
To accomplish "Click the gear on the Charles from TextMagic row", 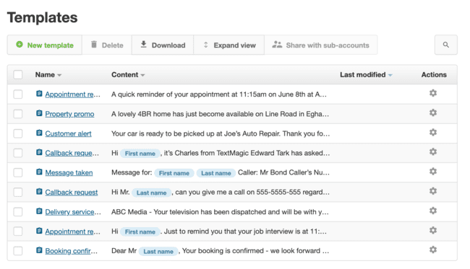I will tap(433, 152).
